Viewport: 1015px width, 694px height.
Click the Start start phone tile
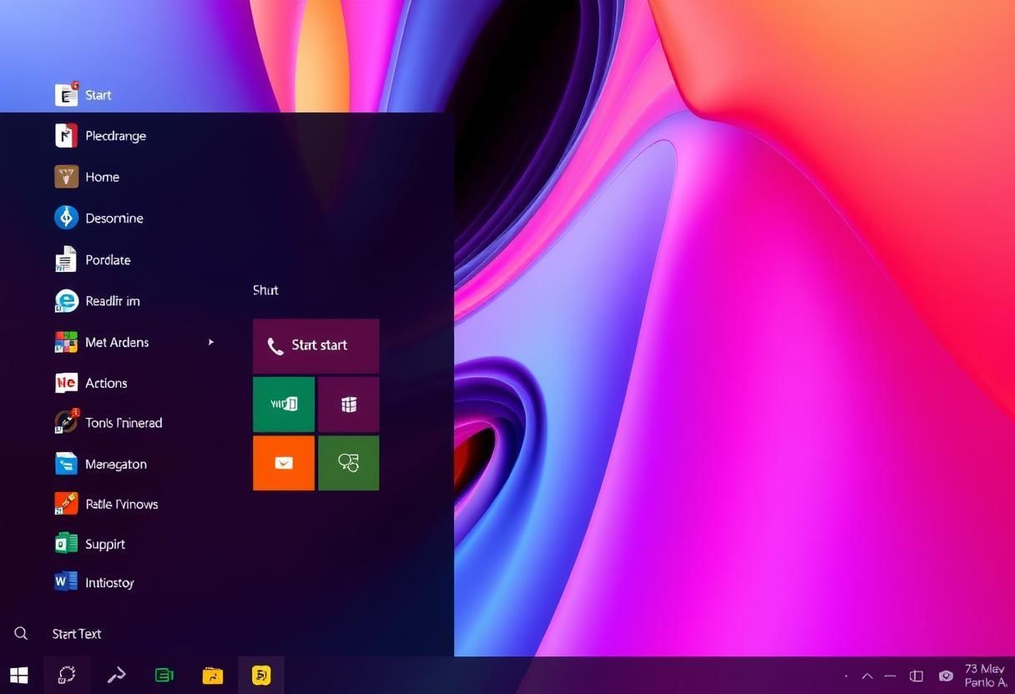(x=316, y=345)
